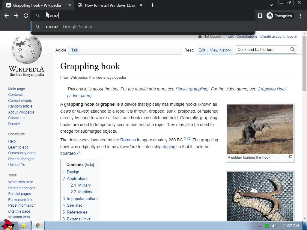Screen dimensions: 307x230
Task: Go forward using the browser forward arrow
Action: [x=16, y=16]
